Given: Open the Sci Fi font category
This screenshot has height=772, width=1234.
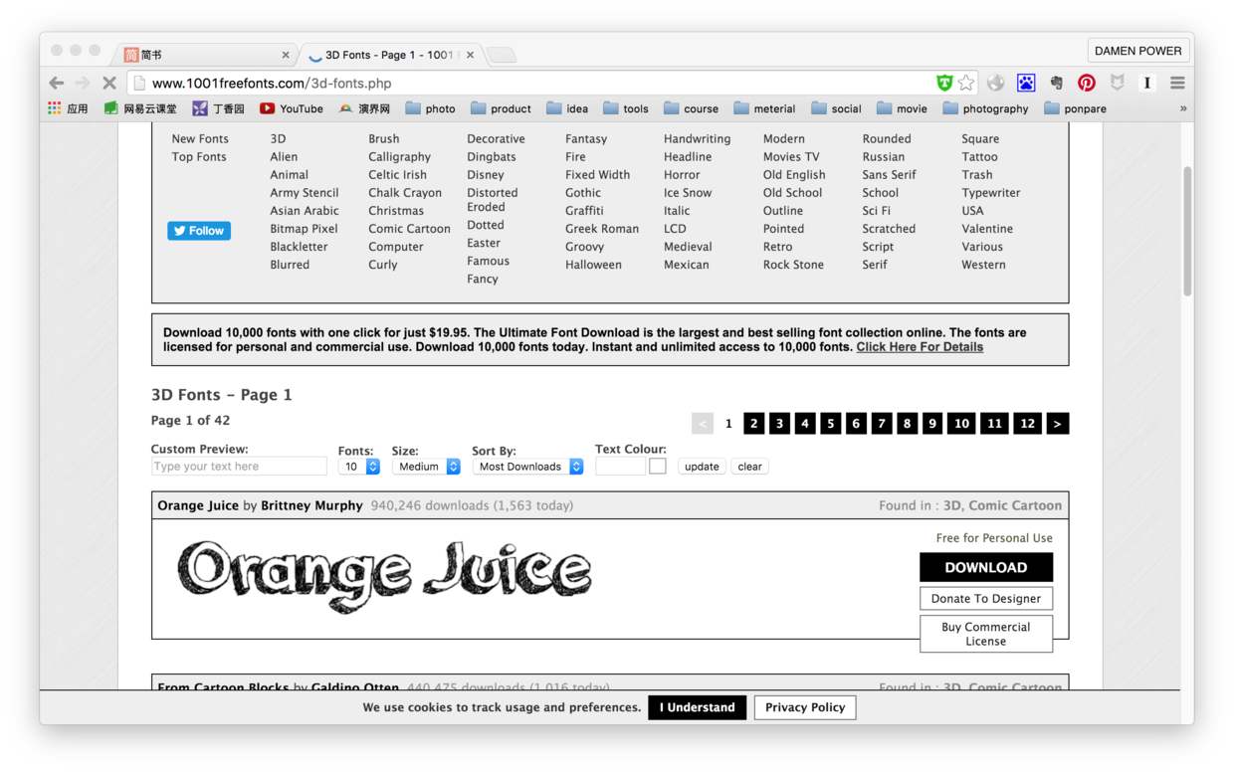Looking at the screenshot, I should 876,211.
